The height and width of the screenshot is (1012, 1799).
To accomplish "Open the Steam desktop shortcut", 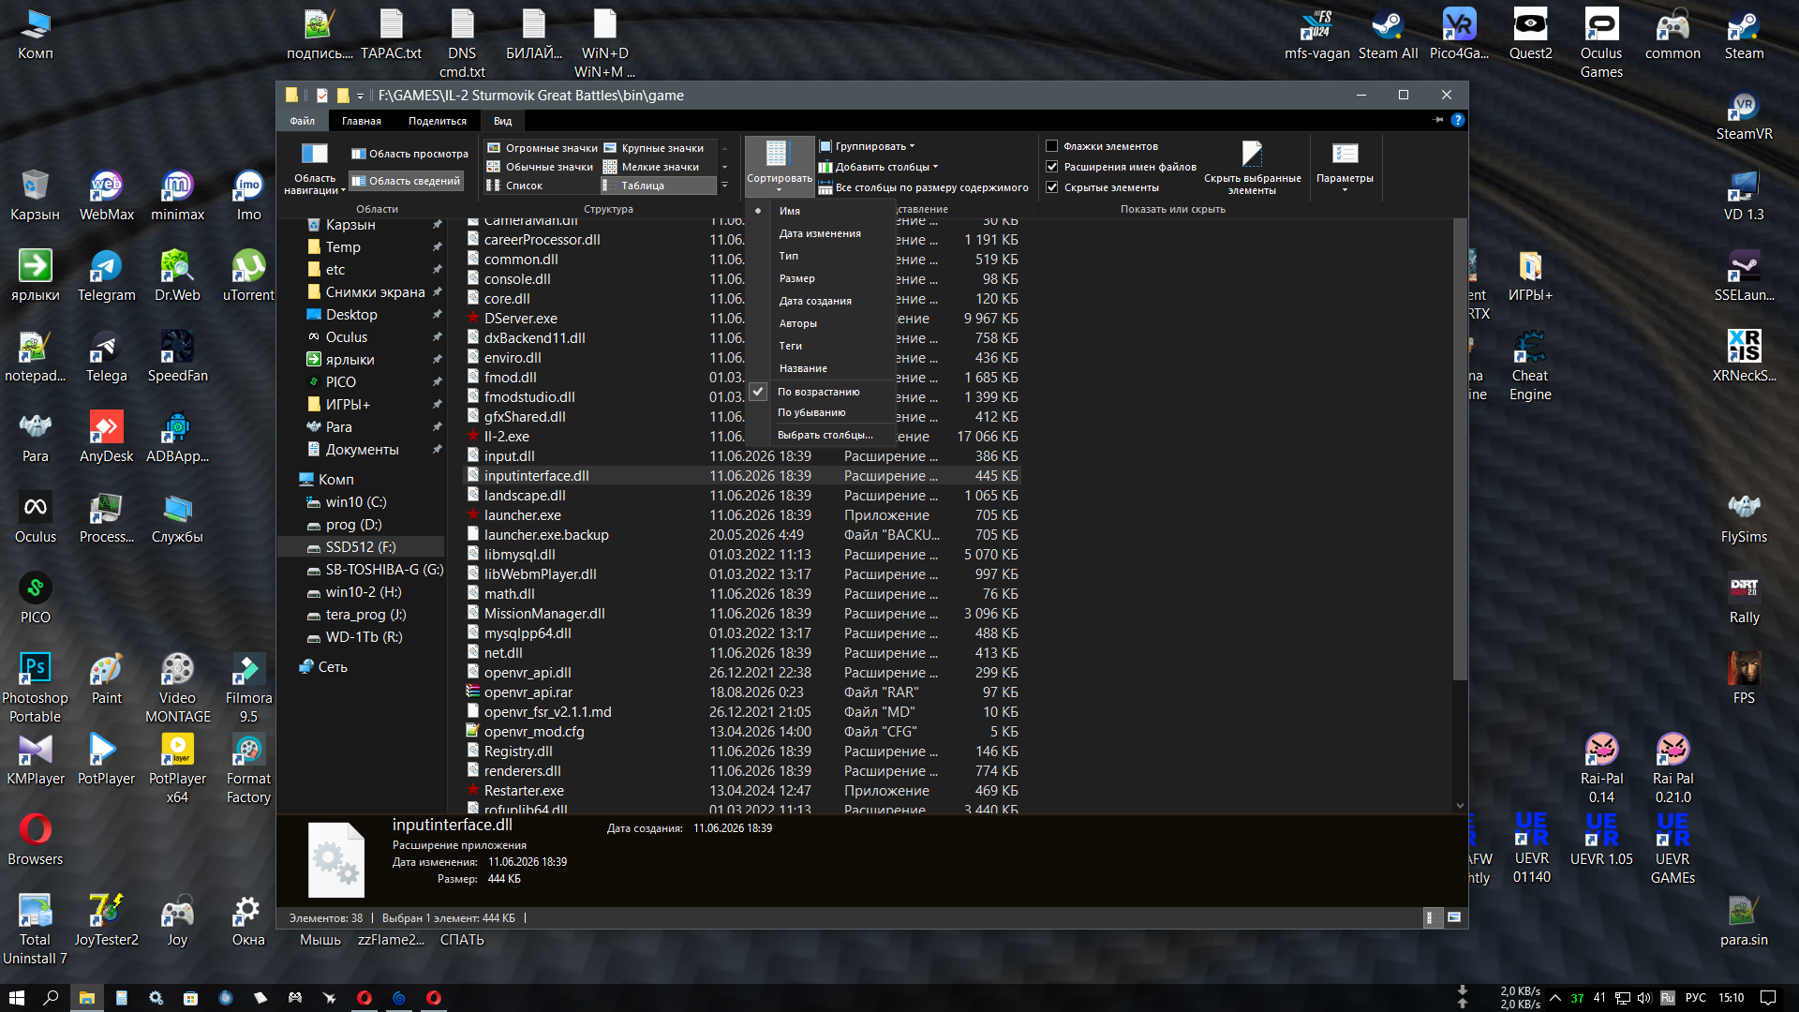I will (1744, 35).
